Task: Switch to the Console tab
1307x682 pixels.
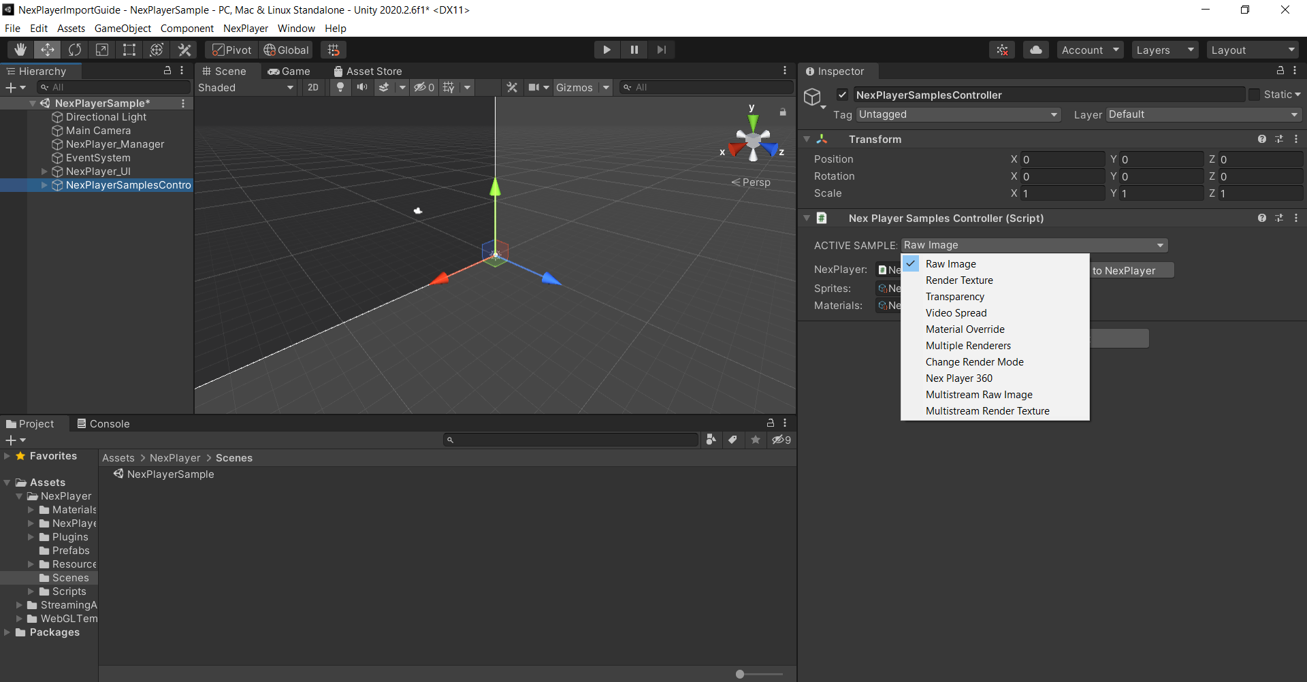Action: click(103, 423)
